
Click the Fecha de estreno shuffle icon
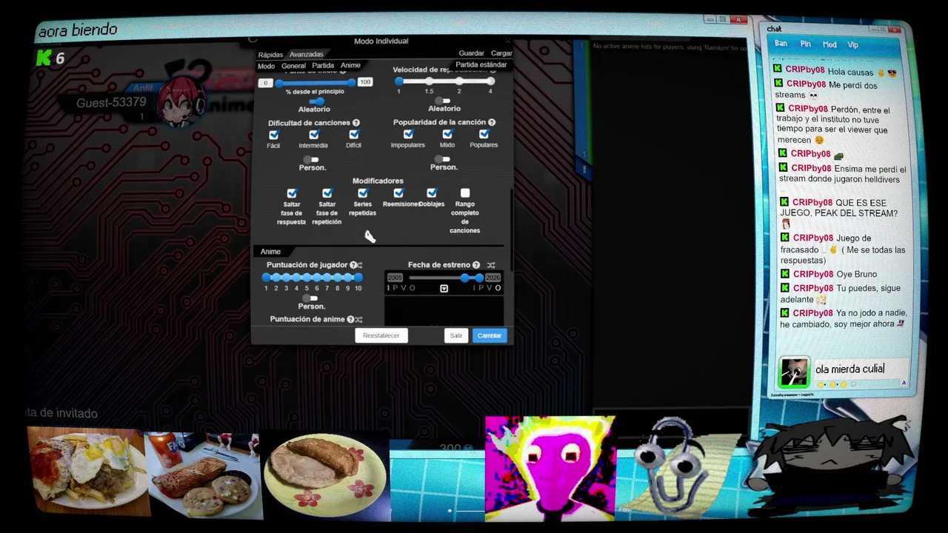pyautogui.click(x=490, y=265)
